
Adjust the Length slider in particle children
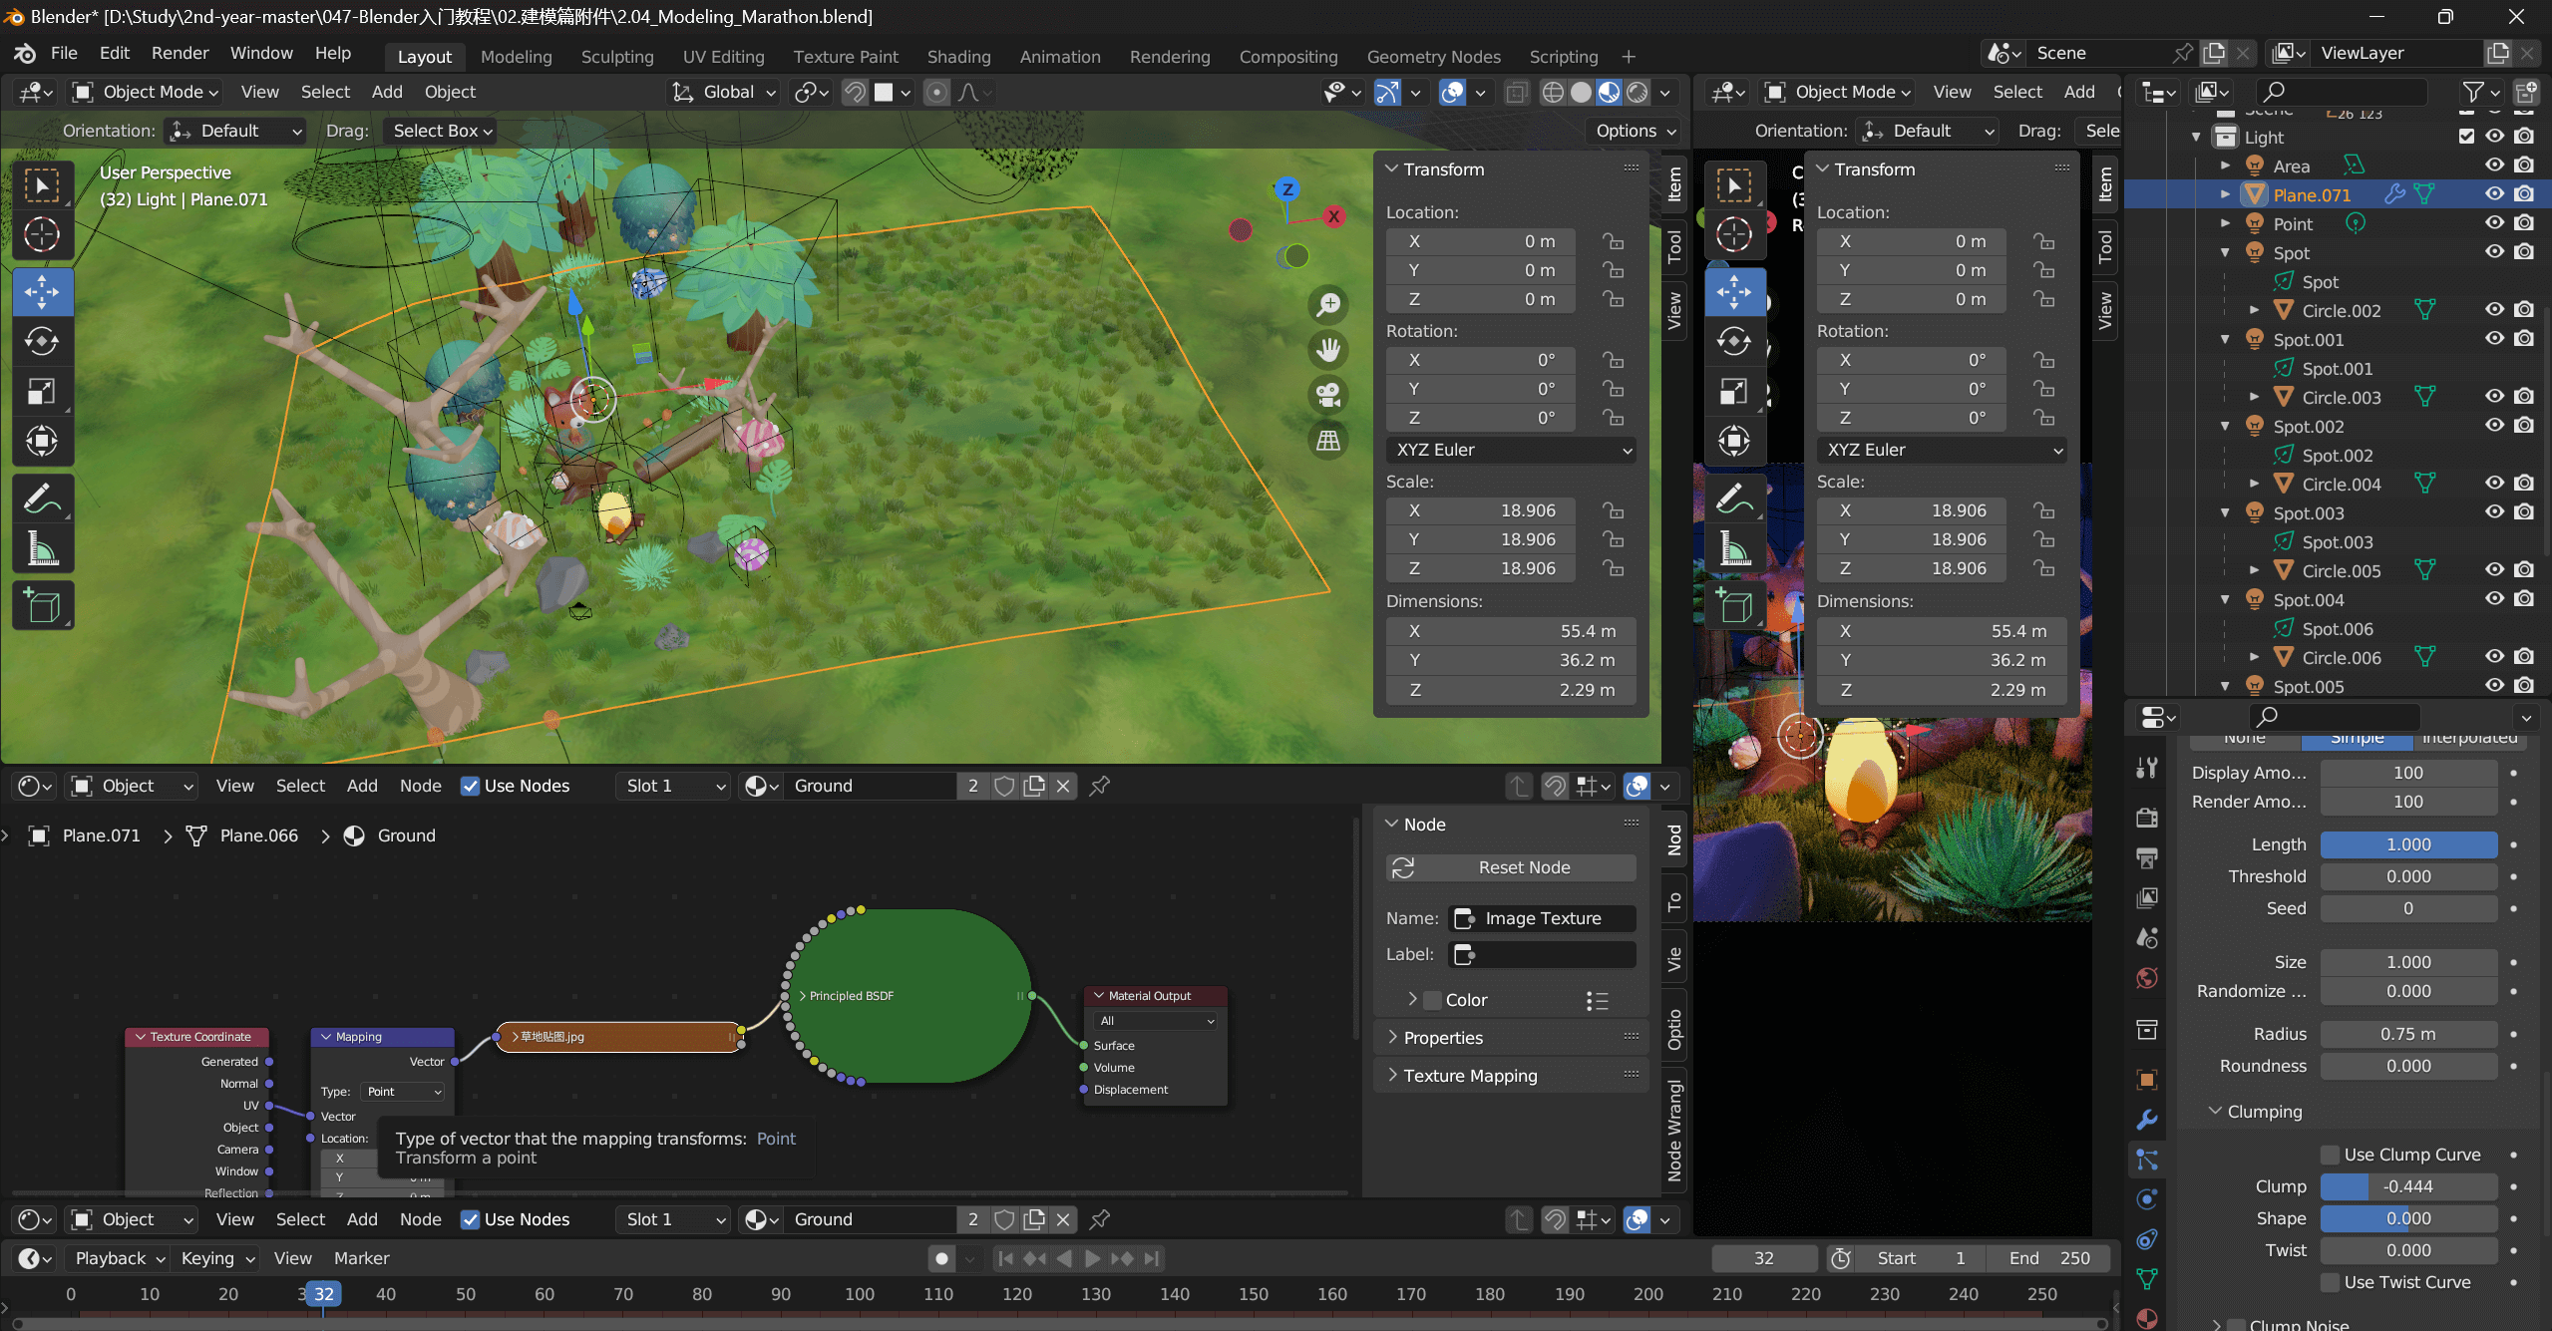click(2408, 844)
